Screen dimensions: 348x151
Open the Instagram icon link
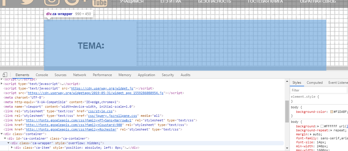point(52,2)
